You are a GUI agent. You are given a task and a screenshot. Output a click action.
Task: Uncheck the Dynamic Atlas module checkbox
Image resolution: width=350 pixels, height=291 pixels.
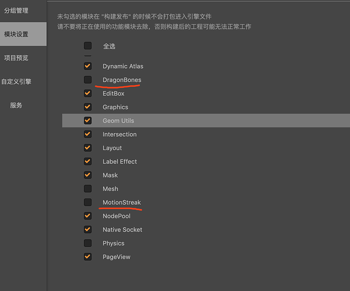[x=87, y=66]
